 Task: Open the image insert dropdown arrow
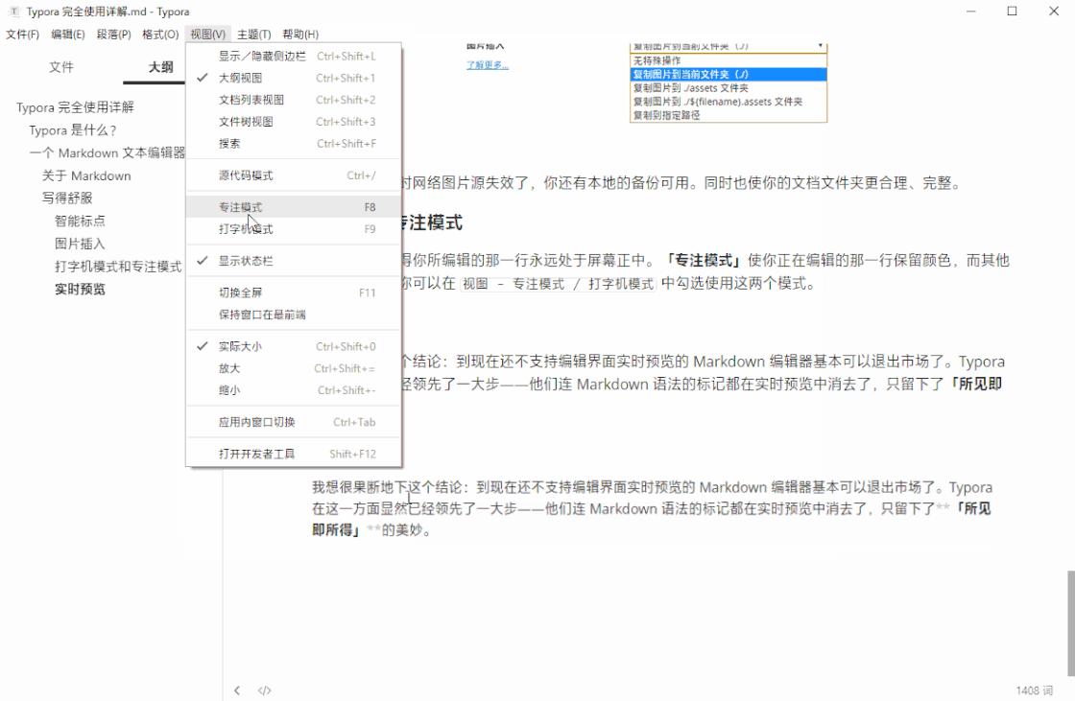click(820, 46)
